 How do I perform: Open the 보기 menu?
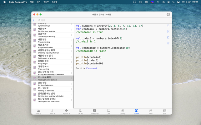click(38, 2)
